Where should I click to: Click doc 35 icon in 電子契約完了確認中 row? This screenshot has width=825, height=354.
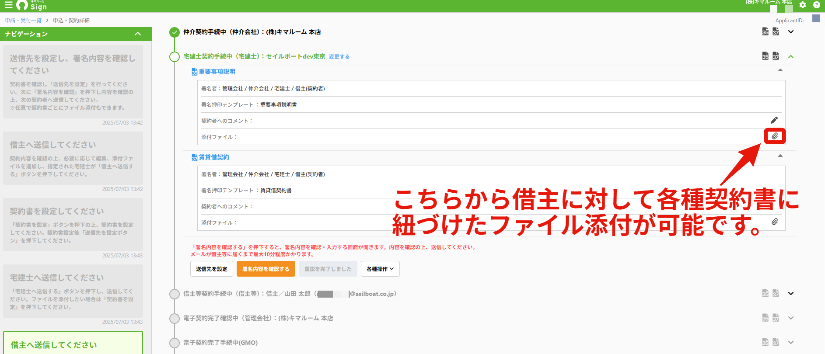[765, 318]
